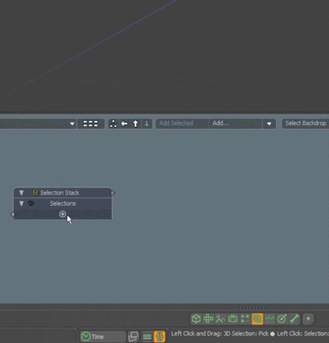Toggle Selections eye visibility icon

coord(31,203)
